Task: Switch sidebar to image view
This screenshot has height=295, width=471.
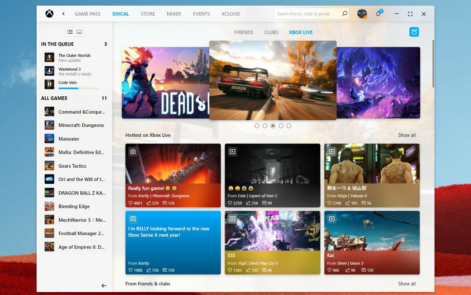Action: pos(79,32)
